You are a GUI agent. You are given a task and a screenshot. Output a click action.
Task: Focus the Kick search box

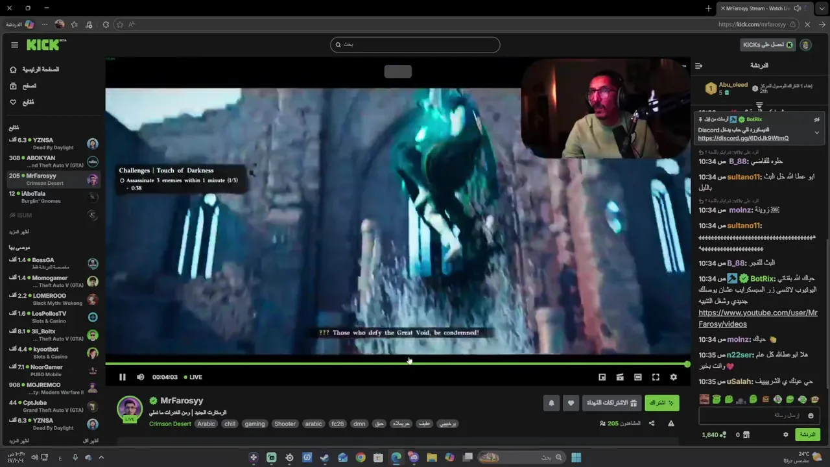pos(415,45)
